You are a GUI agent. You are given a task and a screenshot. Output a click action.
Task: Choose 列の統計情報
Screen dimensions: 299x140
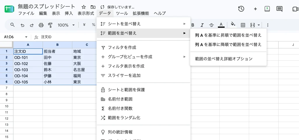coord(144,132)
